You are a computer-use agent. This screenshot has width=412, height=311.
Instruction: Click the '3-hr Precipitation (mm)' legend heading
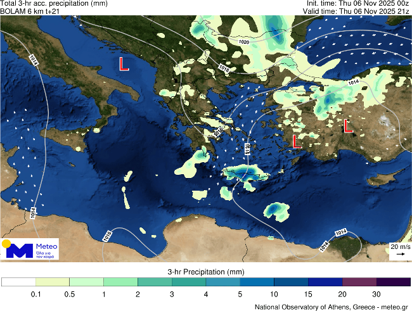point(205,271)
